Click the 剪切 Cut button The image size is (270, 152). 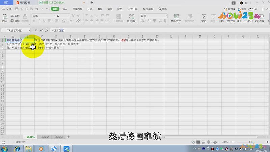pyautogui.click(x=15, y=16)
